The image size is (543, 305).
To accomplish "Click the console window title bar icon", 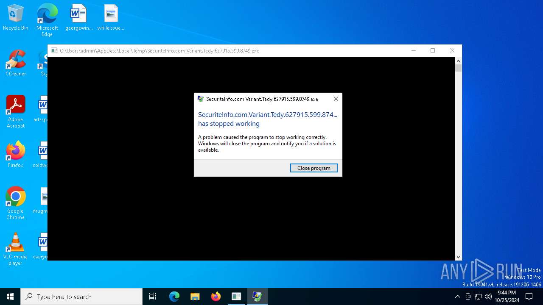I will click(x=54, y=50).
